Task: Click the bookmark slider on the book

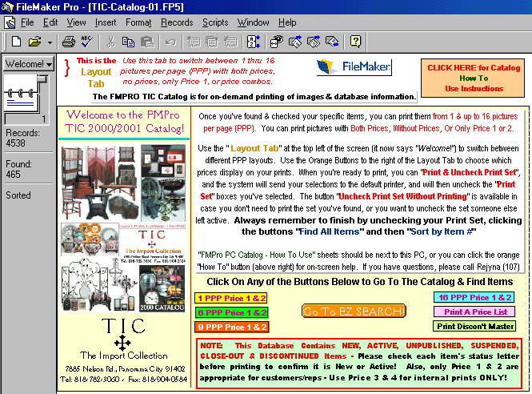Action: click(x=42, y=79)
